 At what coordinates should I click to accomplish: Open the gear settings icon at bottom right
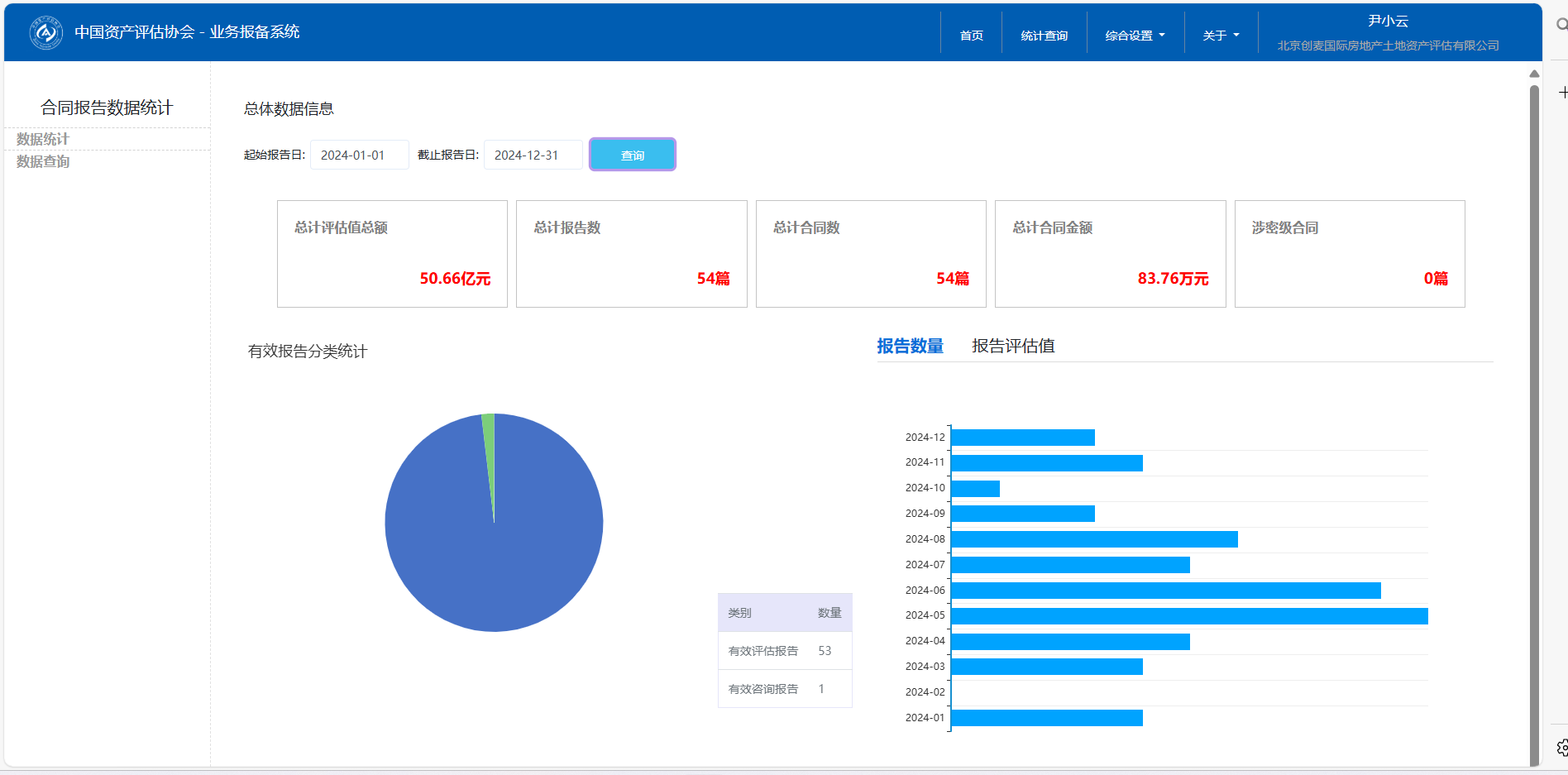click(x=1561, y=748)
